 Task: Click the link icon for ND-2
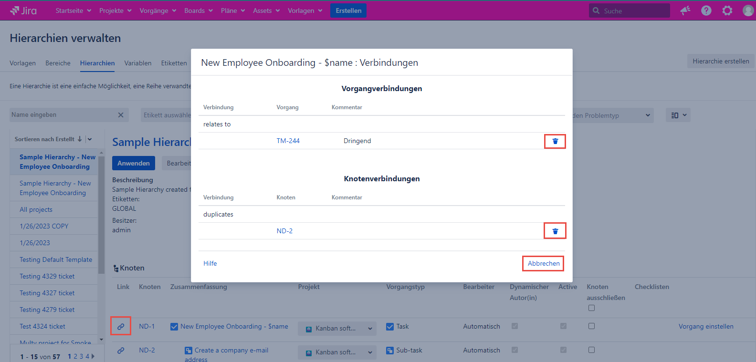121,350
